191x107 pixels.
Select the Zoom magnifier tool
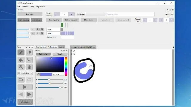point(21,67)
